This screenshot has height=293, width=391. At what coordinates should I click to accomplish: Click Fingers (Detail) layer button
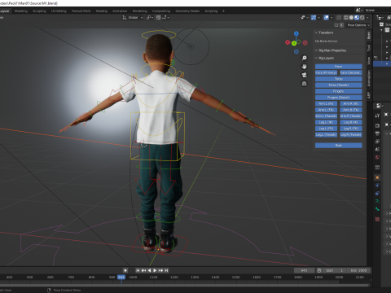coord(339,98)
